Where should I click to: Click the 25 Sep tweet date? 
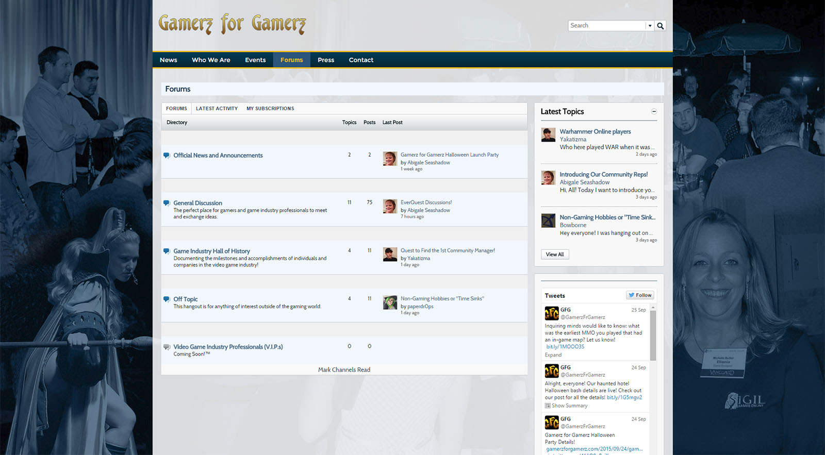pyautogui.click(x=638, y=310)
